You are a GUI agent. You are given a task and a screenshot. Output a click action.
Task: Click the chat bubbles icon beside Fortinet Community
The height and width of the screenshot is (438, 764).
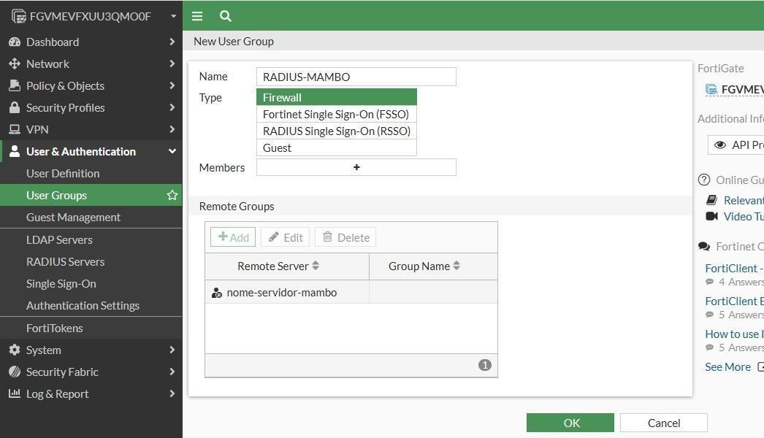click(704, 247)
